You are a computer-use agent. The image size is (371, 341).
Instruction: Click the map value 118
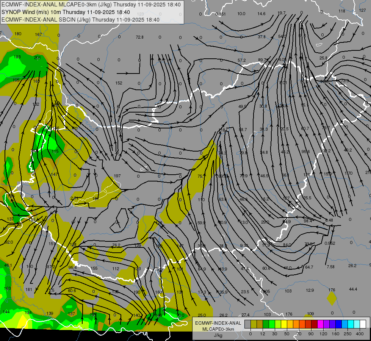click(342, 11)
